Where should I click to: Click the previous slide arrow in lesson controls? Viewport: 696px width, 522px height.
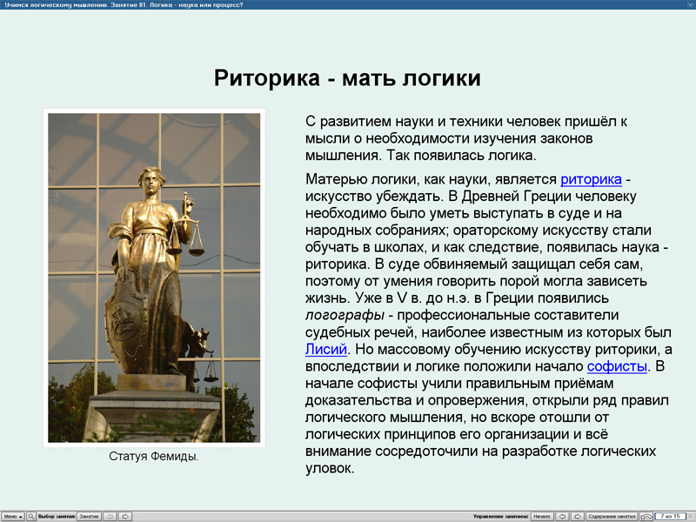pyautogui.click(x=563, y=515)
